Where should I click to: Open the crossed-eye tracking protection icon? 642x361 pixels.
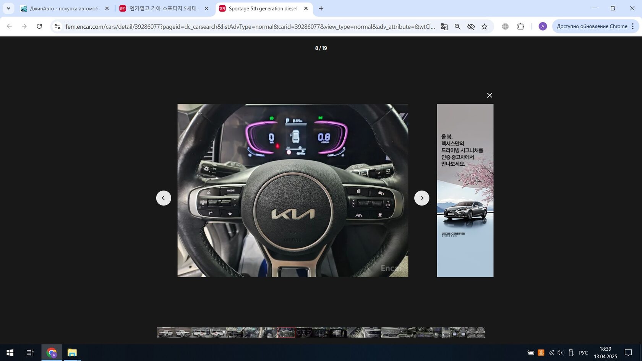(471, 26)
